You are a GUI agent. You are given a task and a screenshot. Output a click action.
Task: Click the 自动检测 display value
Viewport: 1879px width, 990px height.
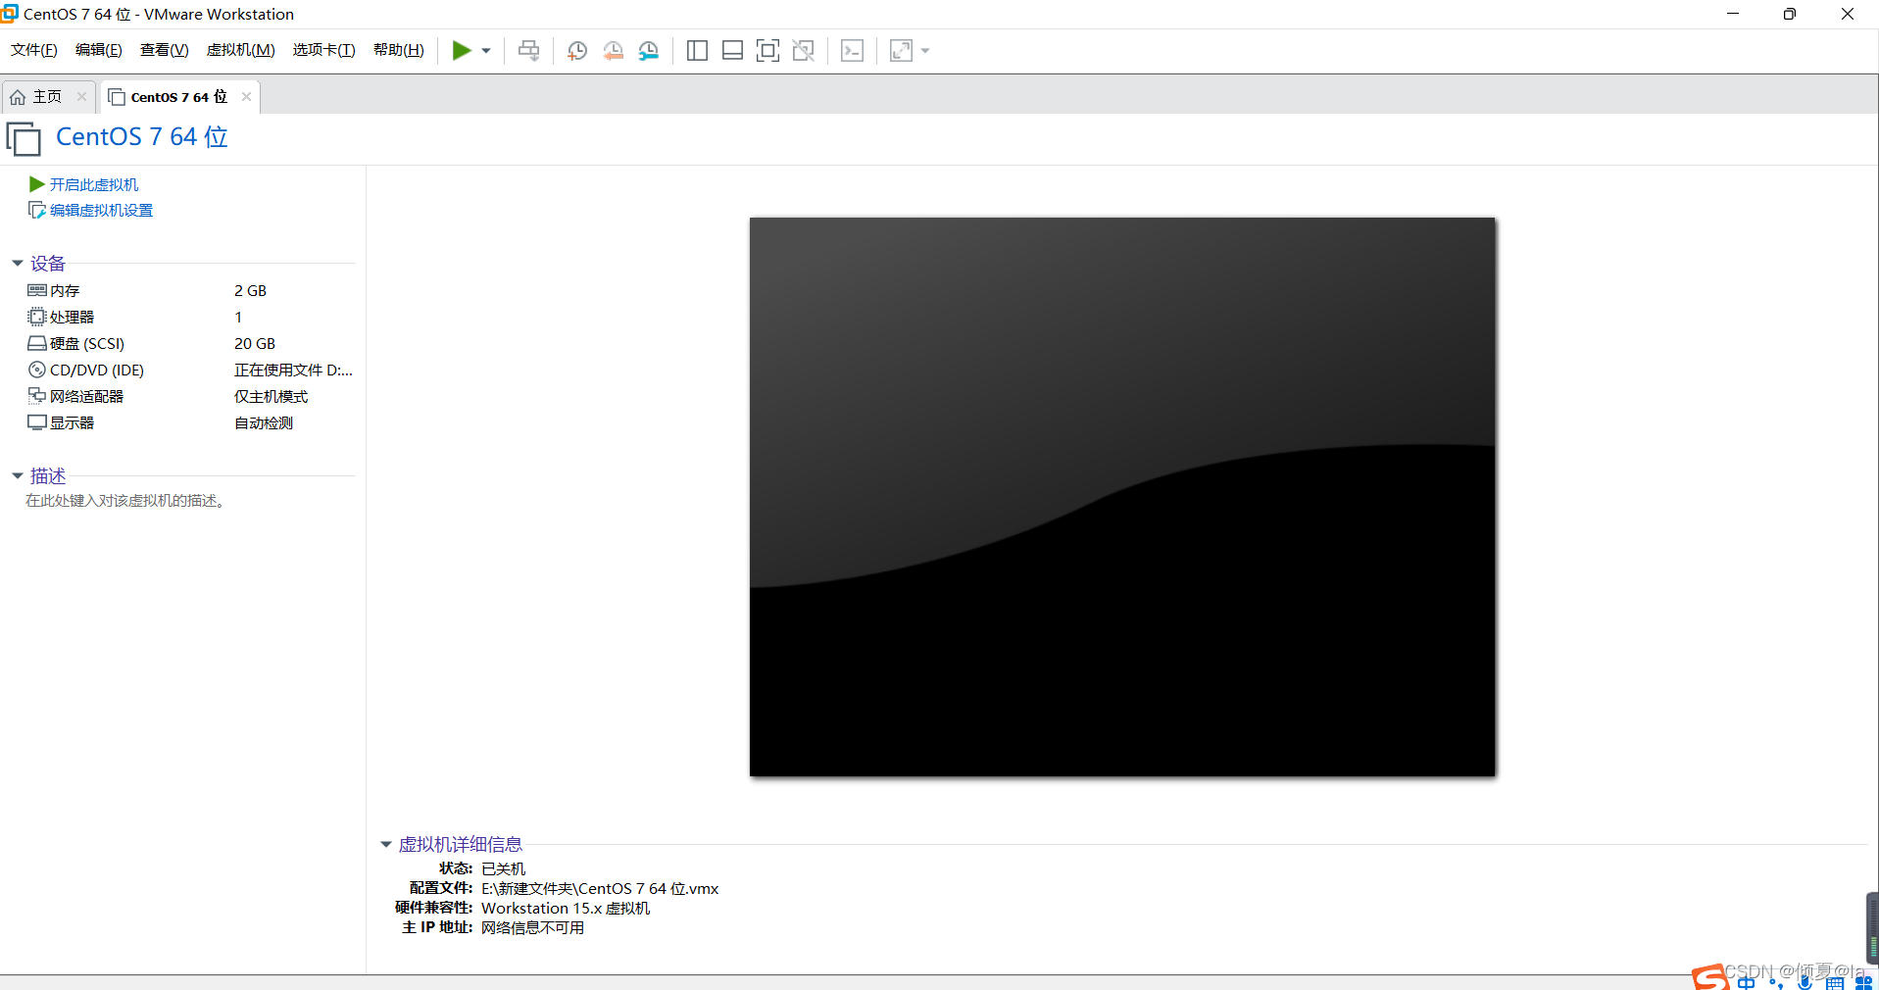pos(264,422)
